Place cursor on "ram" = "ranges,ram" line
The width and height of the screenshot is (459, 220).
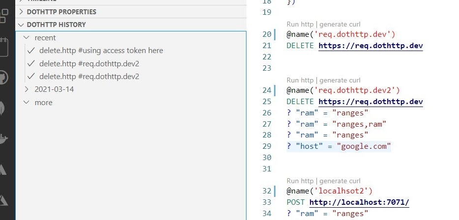point(337,124)
